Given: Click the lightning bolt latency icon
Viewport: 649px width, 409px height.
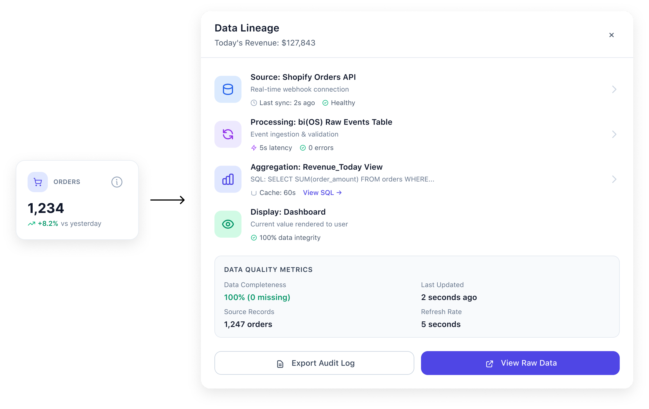Looking at the screenshot, I should pyautogui.click(x=254, y=148).
